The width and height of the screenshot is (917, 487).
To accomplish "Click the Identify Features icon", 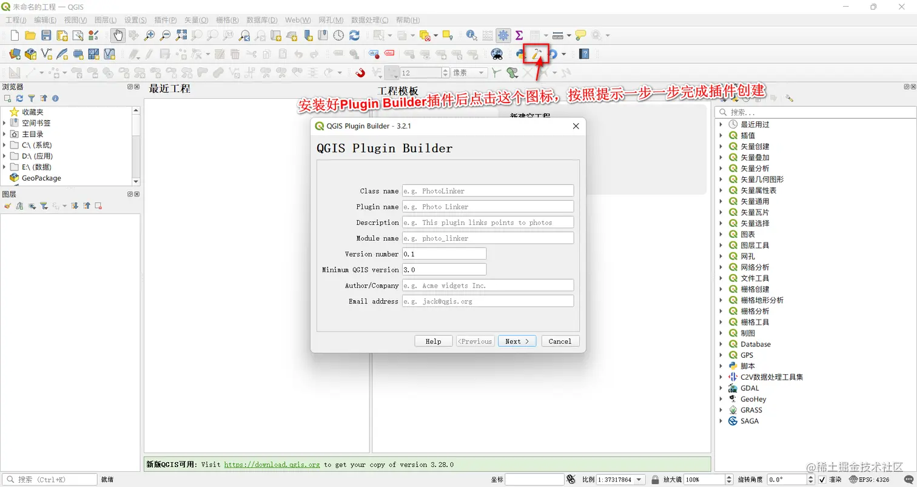I will point(471,35).
